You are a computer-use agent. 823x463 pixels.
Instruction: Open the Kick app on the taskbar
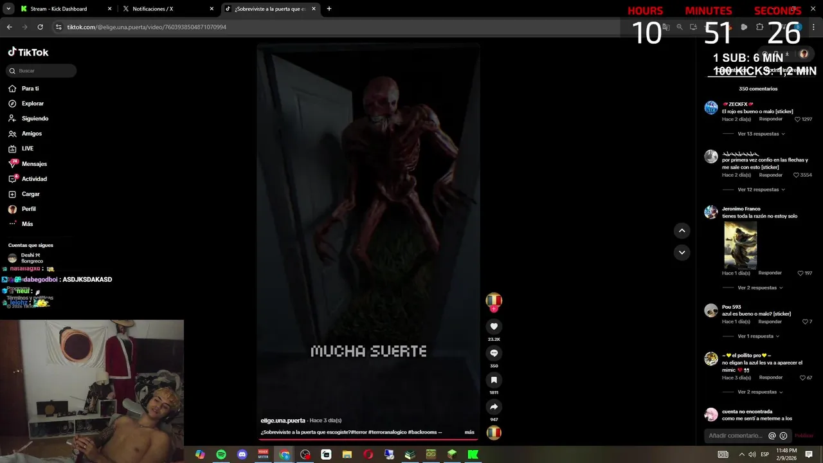tap(473, 455)
